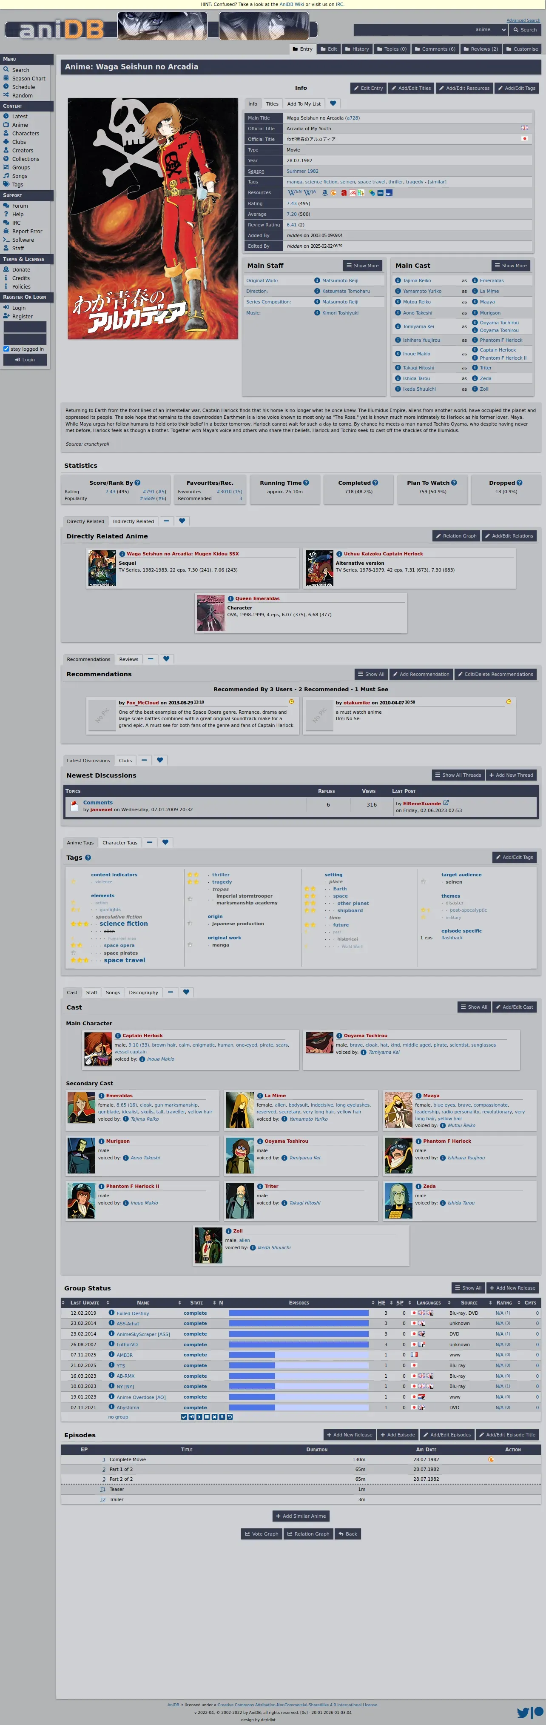The width and height of the screenshot is (546, 1725).
Task: Click the first login field in the sidebar
Action: [25, 327]
